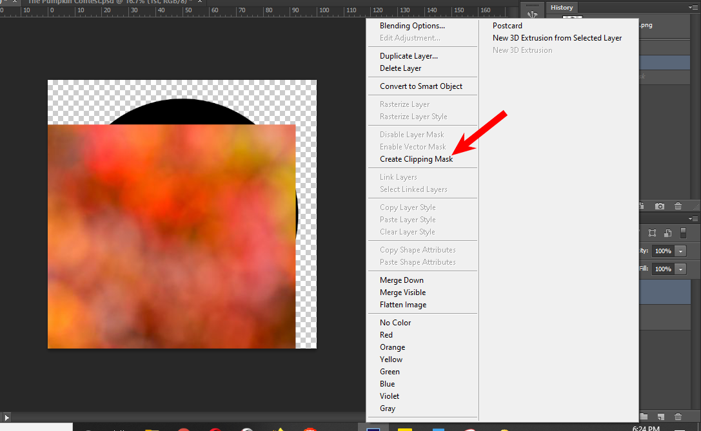The width and height of the screenshot is (701, 431).
Task: Click the greyed-out Paste Layer Style entry
Action: click(408, 220)
